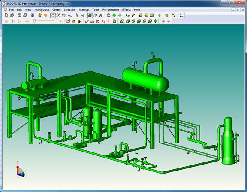Toggle the hidden-line cube render mode
Image resolution: width=247 pixels, height=192 pixels.
point(101,15)
